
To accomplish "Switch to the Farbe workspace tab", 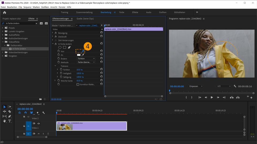I will [x=122, y=12].
